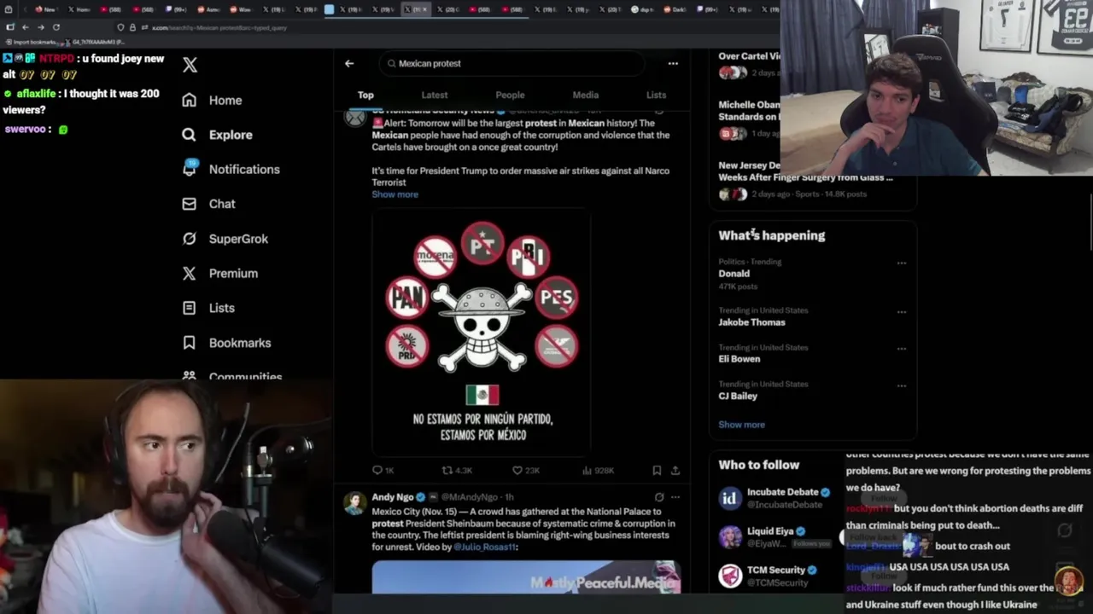
Task: Like the post with 23K likes
Action: click(x=525, y=471)
